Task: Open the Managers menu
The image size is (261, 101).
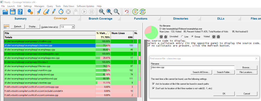Action: pos(39,6)
